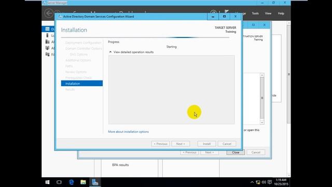The image size is (332, 187).
Task: Click the scroll up arrow in background wizard
Action: (262, 75)
